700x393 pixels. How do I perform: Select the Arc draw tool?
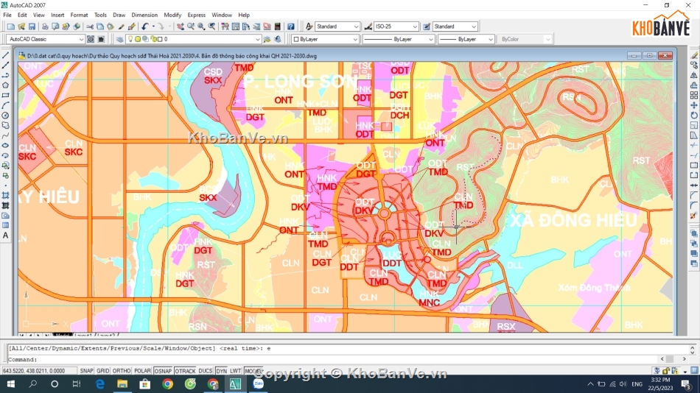tap(5, 105)
